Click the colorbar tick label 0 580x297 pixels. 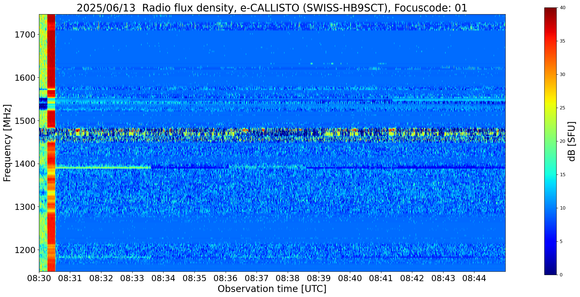pos(561,275)
